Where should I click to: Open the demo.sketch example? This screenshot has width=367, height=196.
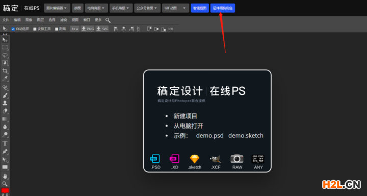(246, 135)
